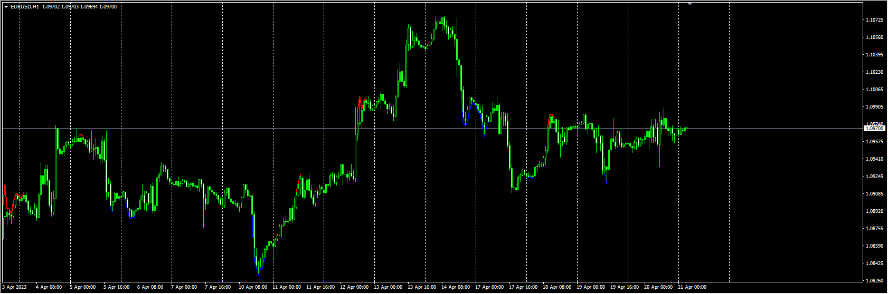Image resolution: width=888 pixels, height=294 pixels.
Task: Click the 1.10065 price scale value
Action: pos(875,90)
